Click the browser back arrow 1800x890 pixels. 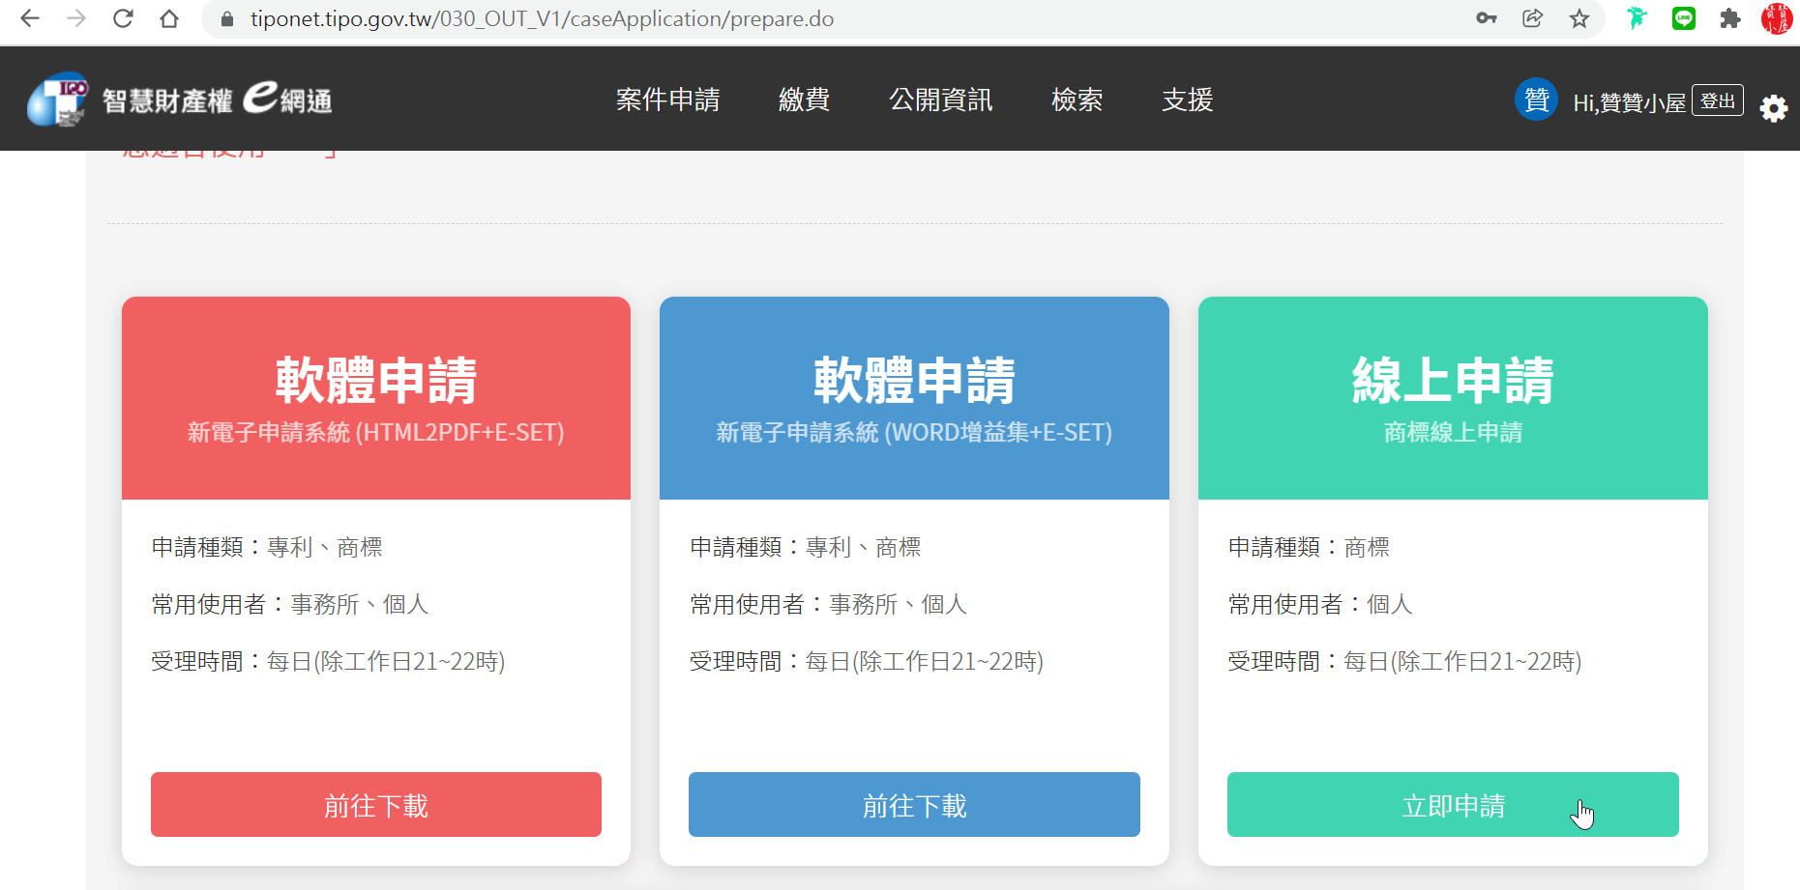pyautogui.click(x=30, y=18)
